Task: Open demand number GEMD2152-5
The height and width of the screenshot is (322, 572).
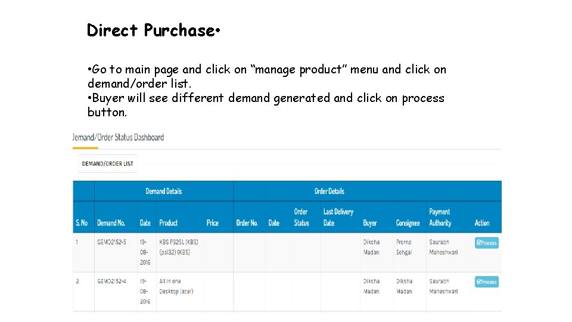Action: [x=111, y=242]
